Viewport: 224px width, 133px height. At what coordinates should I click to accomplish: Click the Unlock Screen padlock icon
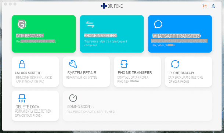point(22,64)
